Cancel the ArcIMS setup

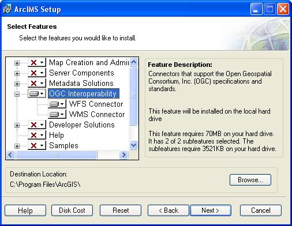coord(261,210)
